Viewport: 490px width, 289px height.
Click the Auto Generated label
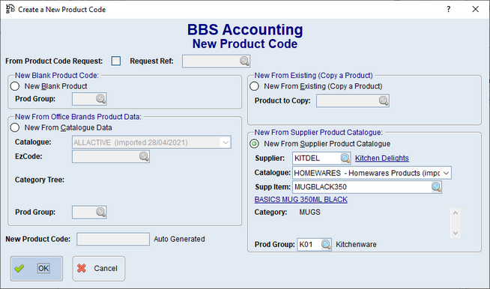(x=179, y=239)
